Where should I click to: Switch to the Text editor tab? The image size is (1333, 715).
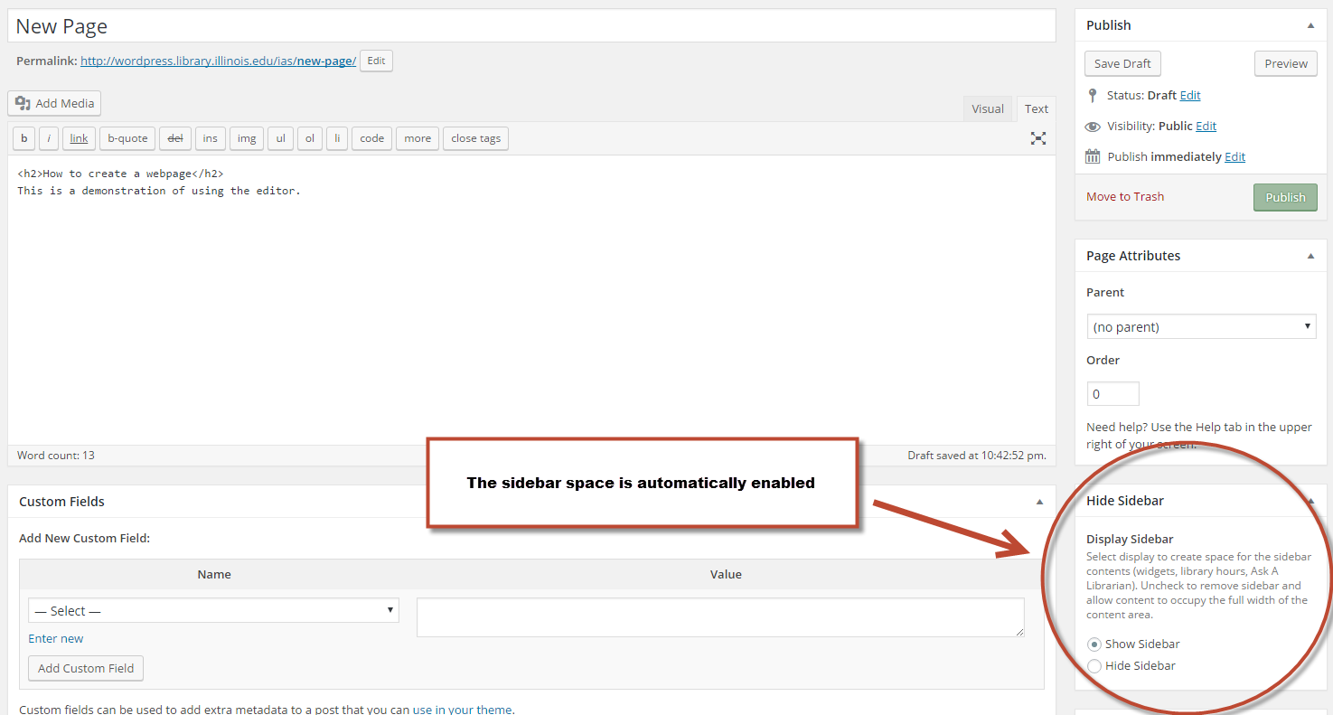pyautogui.click(x=1036, y=109)
